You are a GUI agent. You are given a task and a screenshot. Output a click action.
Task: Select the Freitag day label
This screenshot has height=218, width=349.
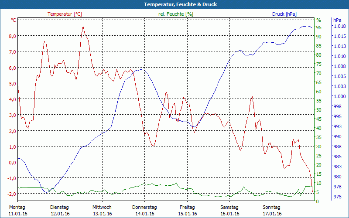(x=187, y=207)
